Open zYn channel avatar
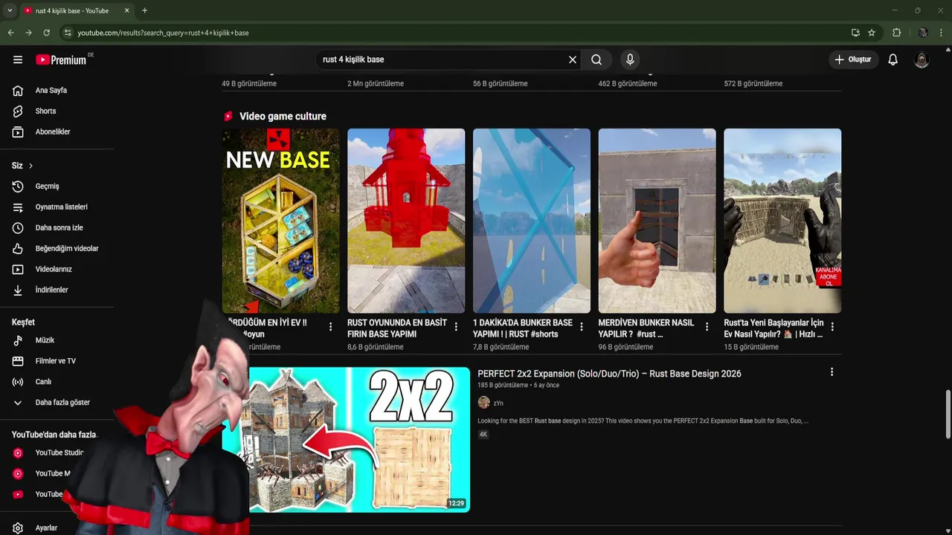This screenshot has width=952, height=535. tap(484, 403)
